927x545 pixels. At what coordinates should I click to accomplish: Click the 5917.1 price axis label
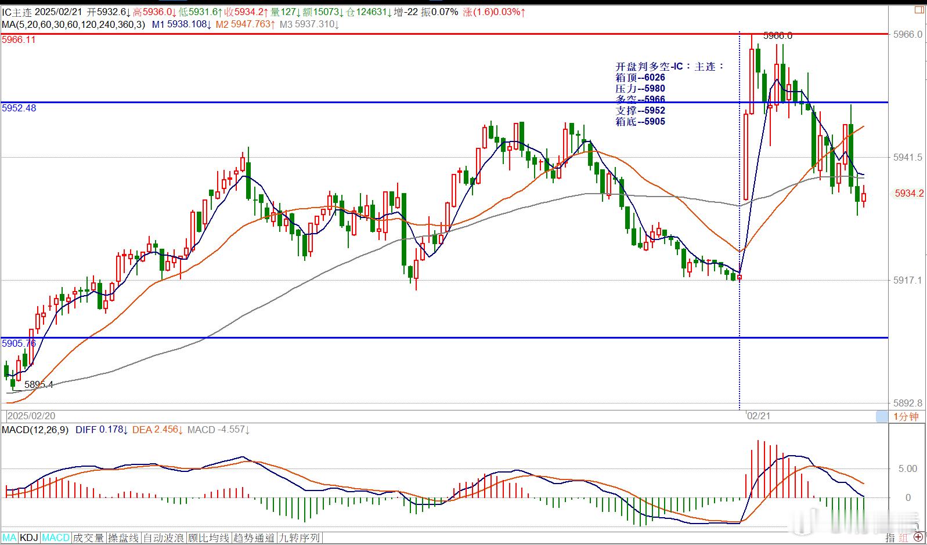pyautogui.click(x=908, y=280)
